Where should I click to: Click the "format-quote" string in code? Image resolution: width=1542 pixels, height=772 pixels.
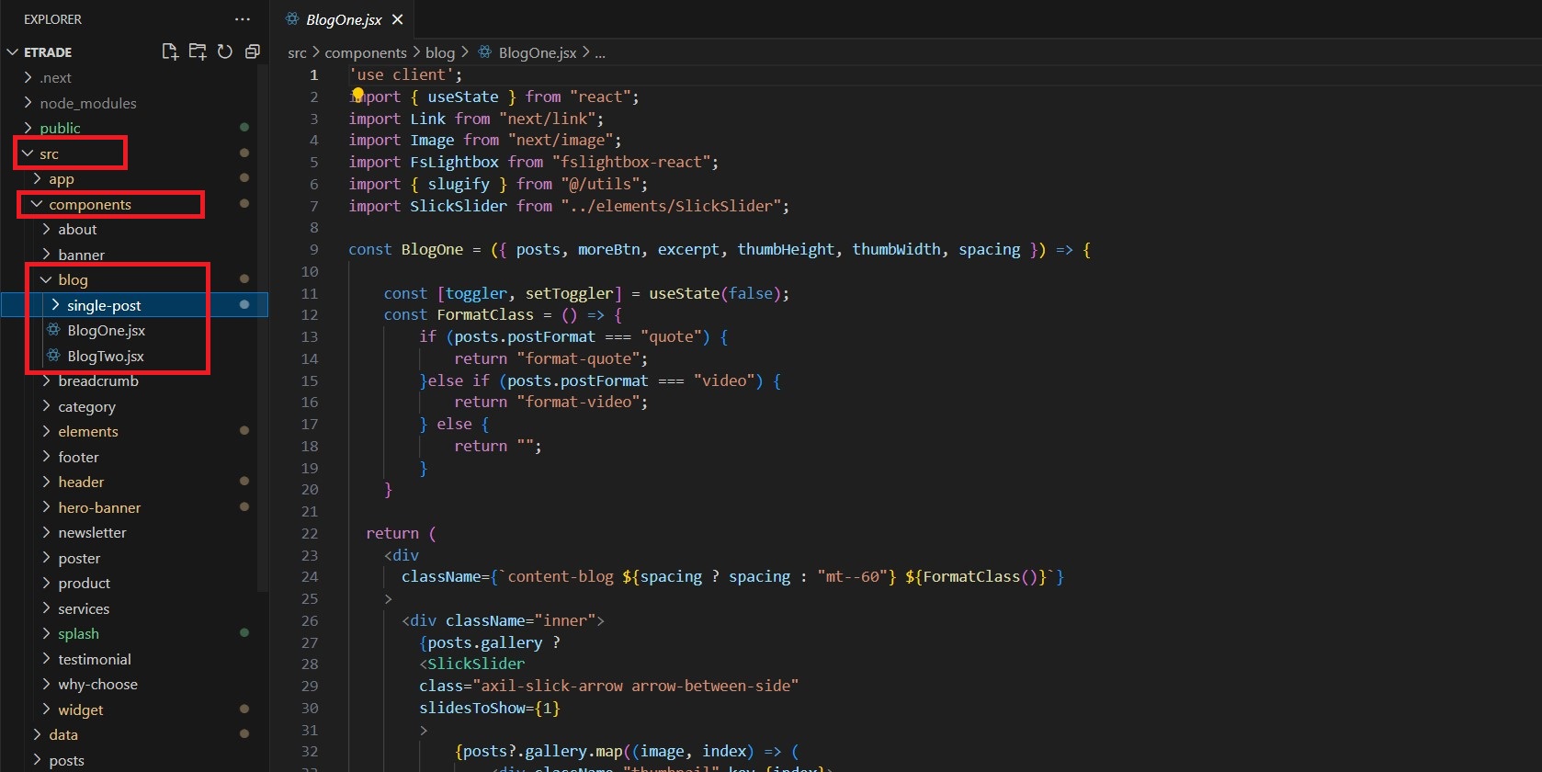(x=582, y=358)
